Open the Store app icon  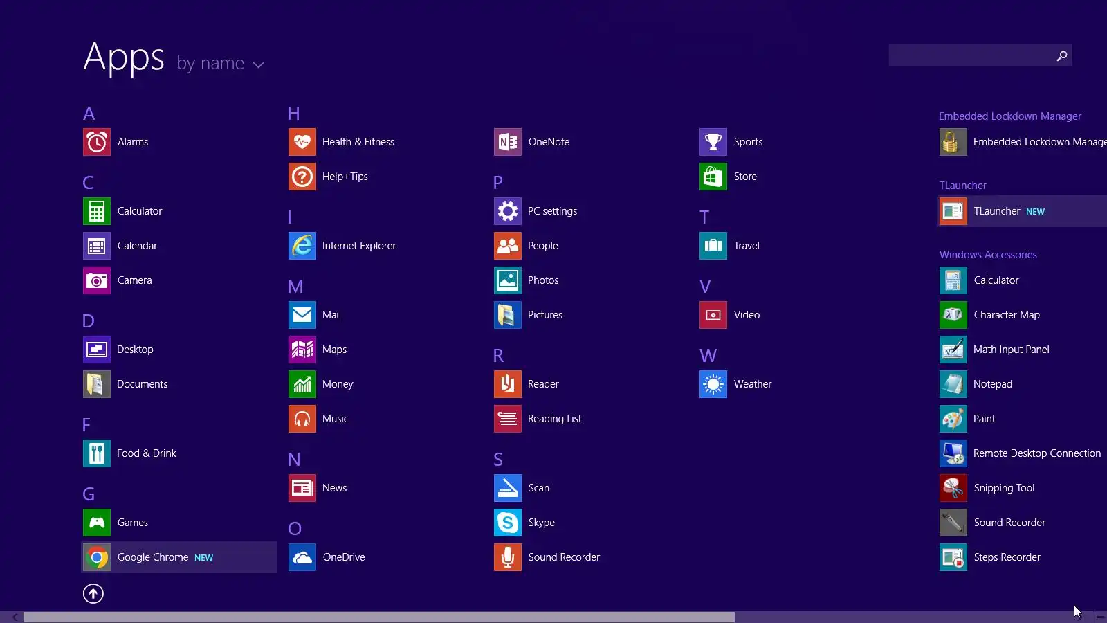[x=713, y=177]
